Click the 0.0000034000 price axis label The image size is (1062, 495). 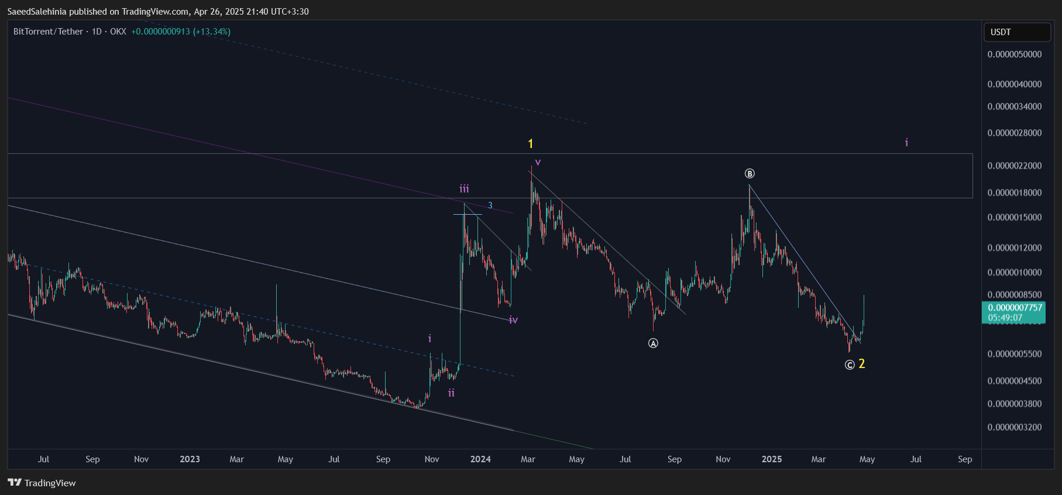click(1015, 106)
